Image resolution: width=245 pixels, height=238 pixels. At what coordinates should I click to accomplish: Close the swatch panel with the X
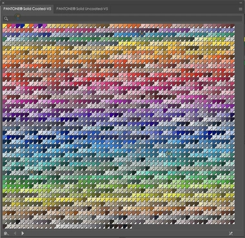tap(3, 3)
